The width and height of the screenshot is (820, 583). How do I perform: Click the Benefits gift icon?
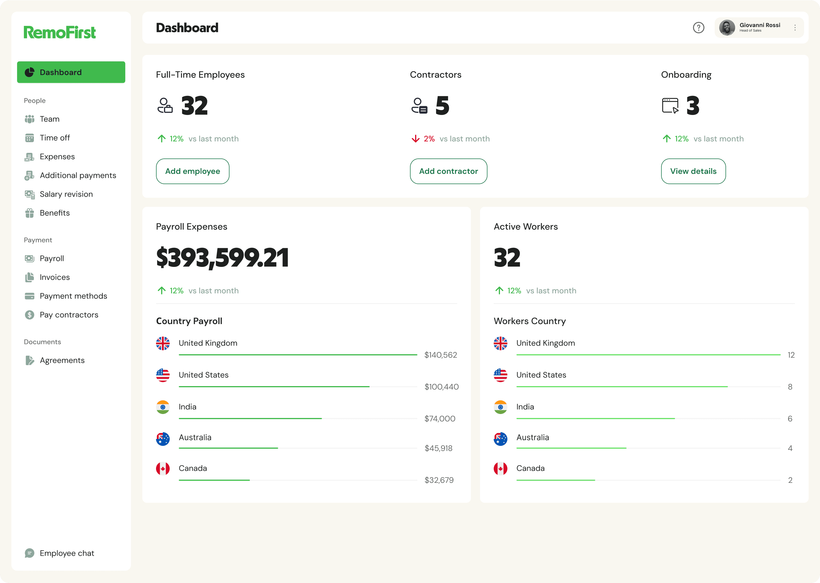[29, 213]
